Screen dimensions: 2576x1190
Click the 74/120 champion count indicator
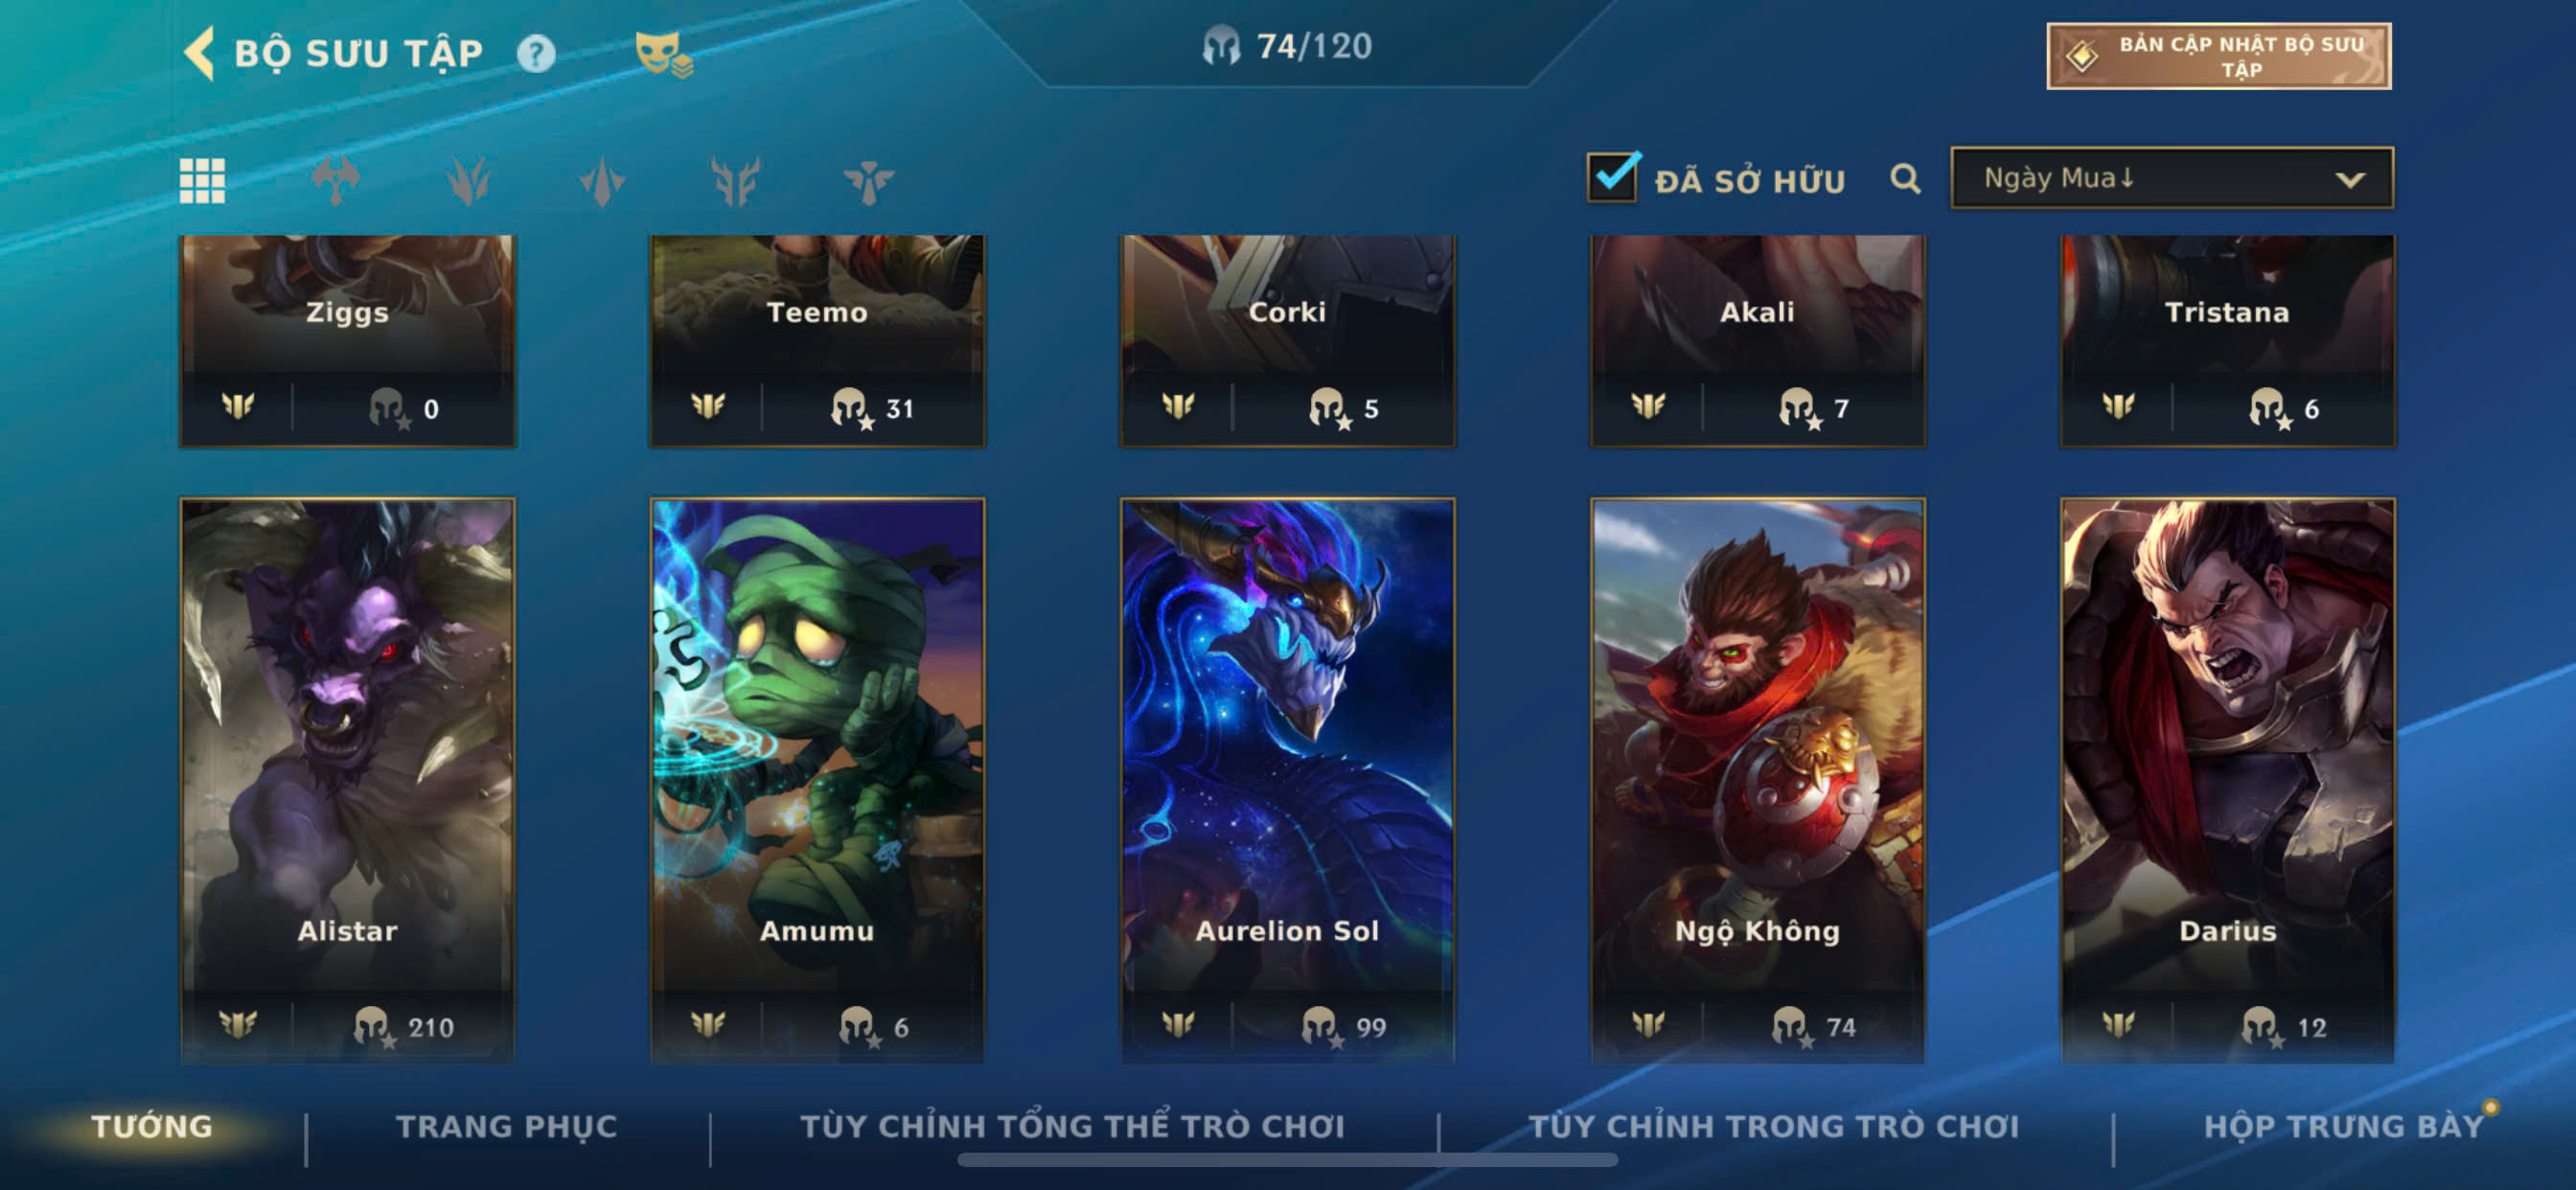pyautogui.click(x=1287, y=46)
